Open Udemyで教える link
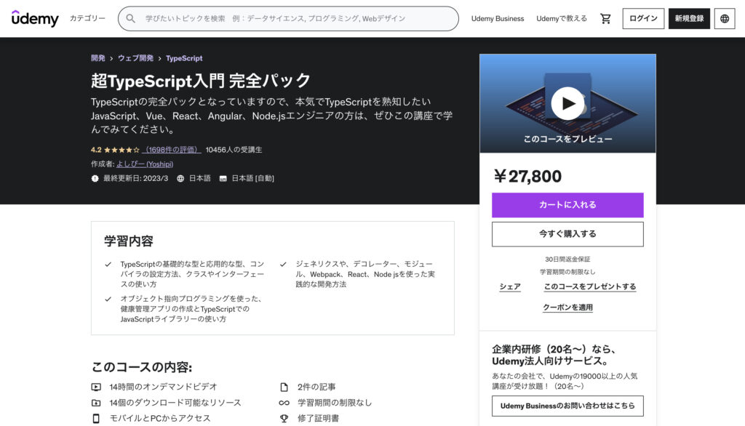 coord(562,18)
